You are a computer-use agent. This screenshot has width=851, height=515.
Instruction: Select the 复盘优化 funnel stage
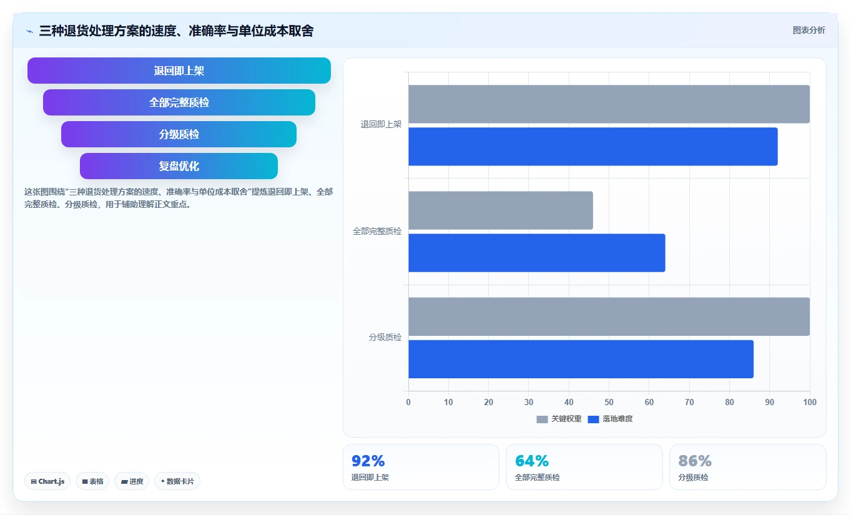tap(179, 166)
